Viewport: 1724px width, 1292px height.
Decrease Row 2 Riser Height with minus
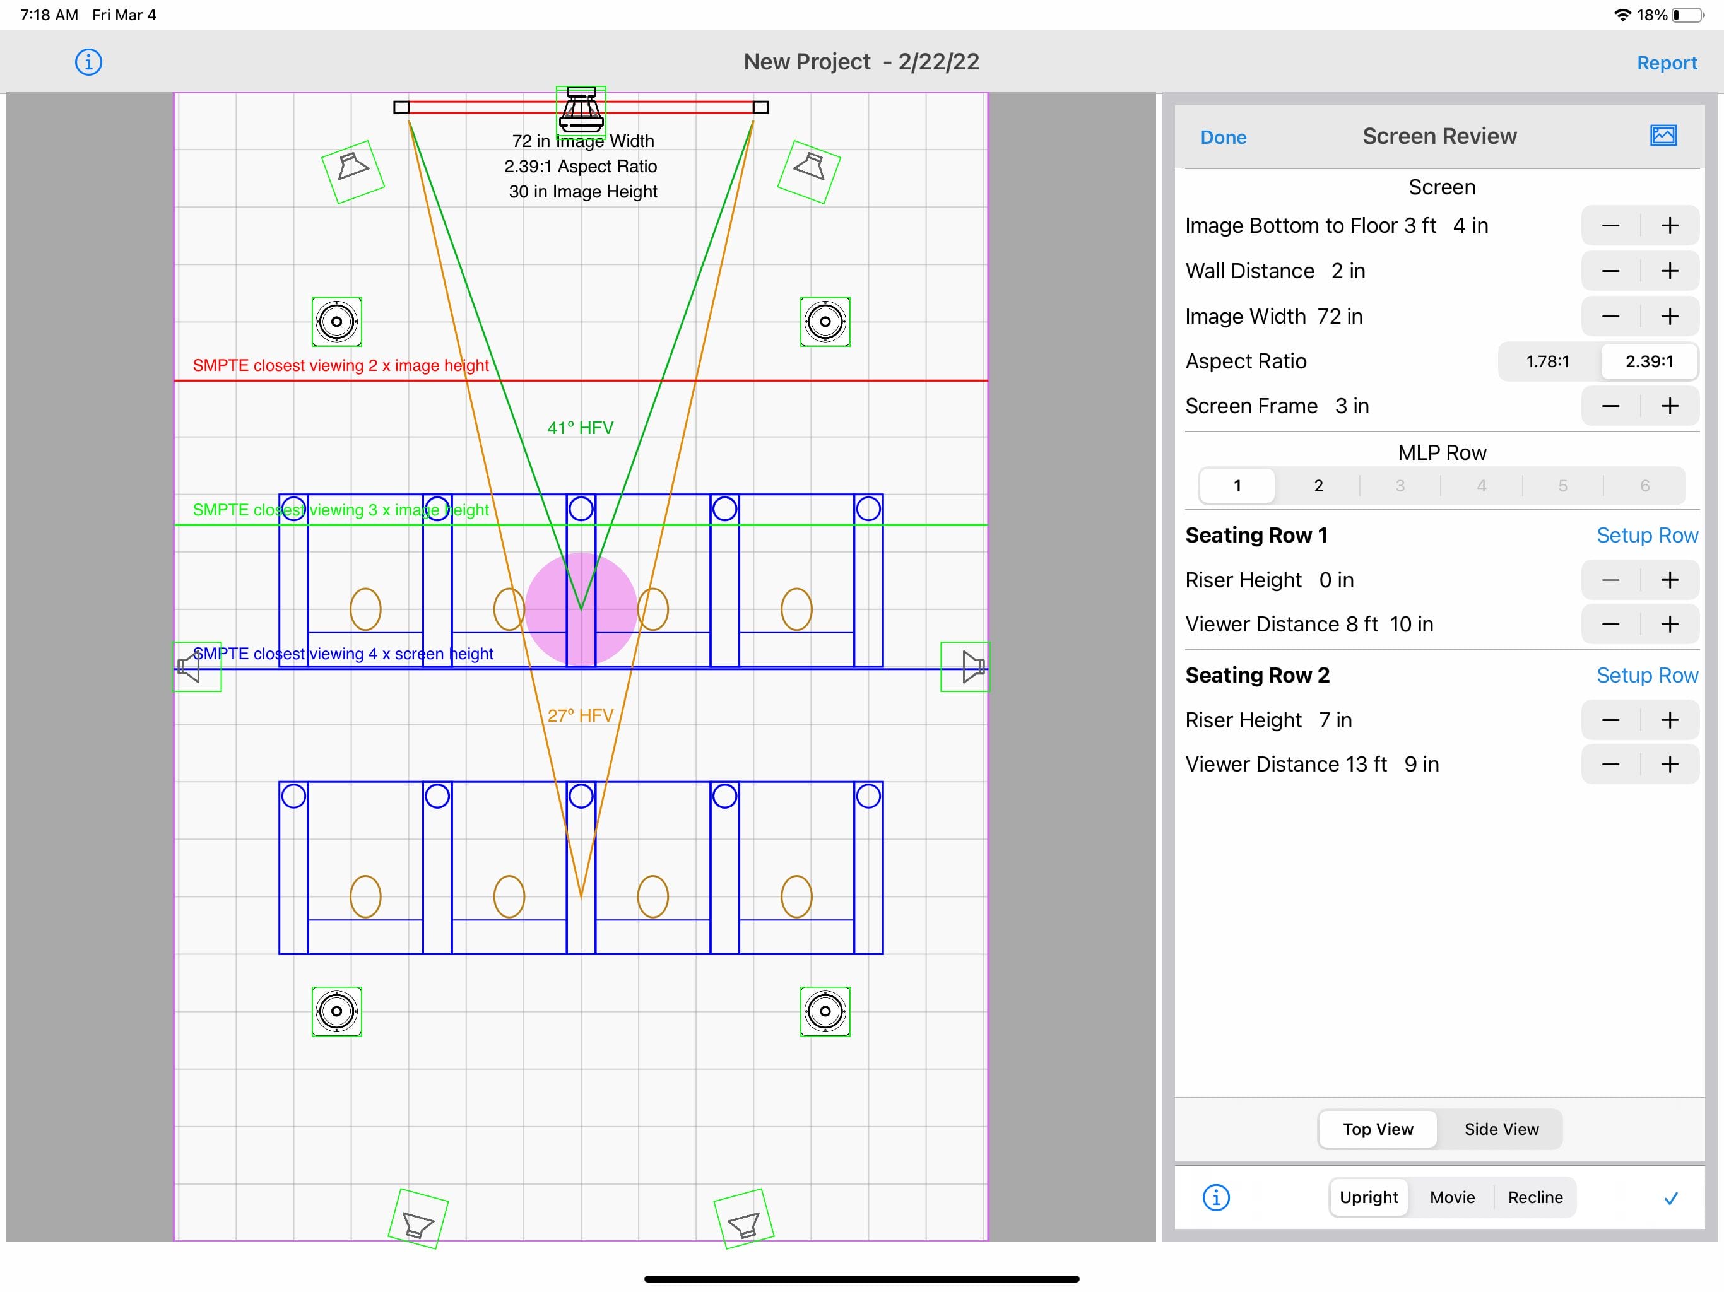pyautogui.click(x=1610, y=720)
